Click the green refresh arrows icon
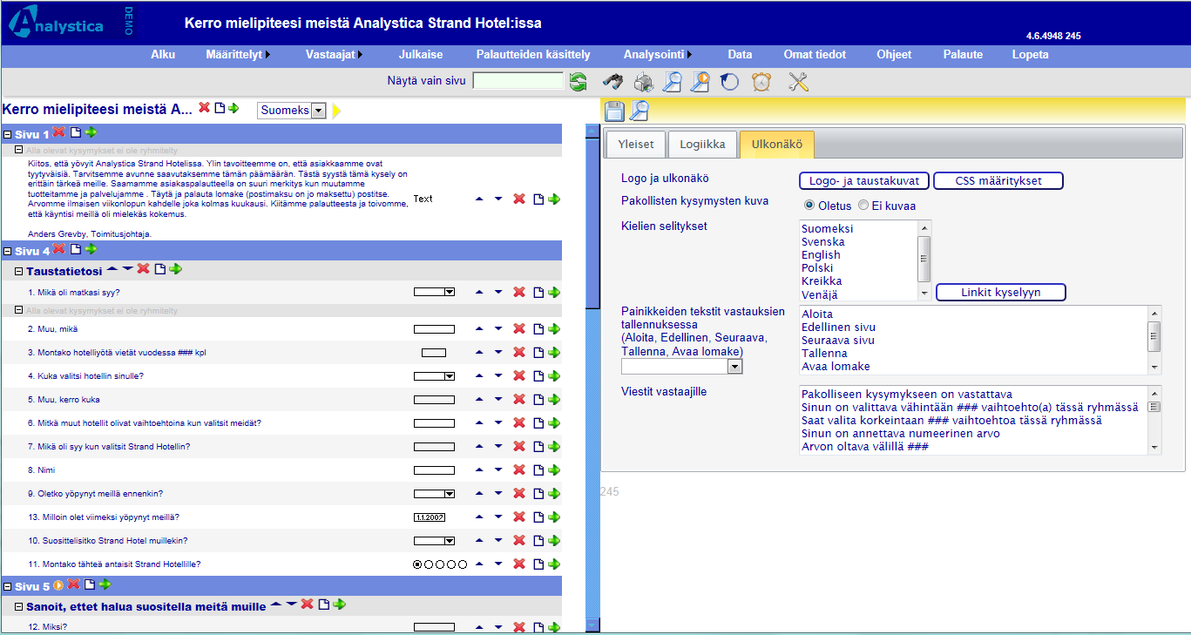The image size is (1191, 635). [578, 82]
